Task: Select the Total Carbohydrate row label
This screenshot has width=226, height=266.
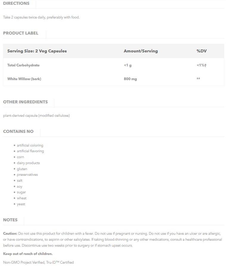Action: [23, 65]
